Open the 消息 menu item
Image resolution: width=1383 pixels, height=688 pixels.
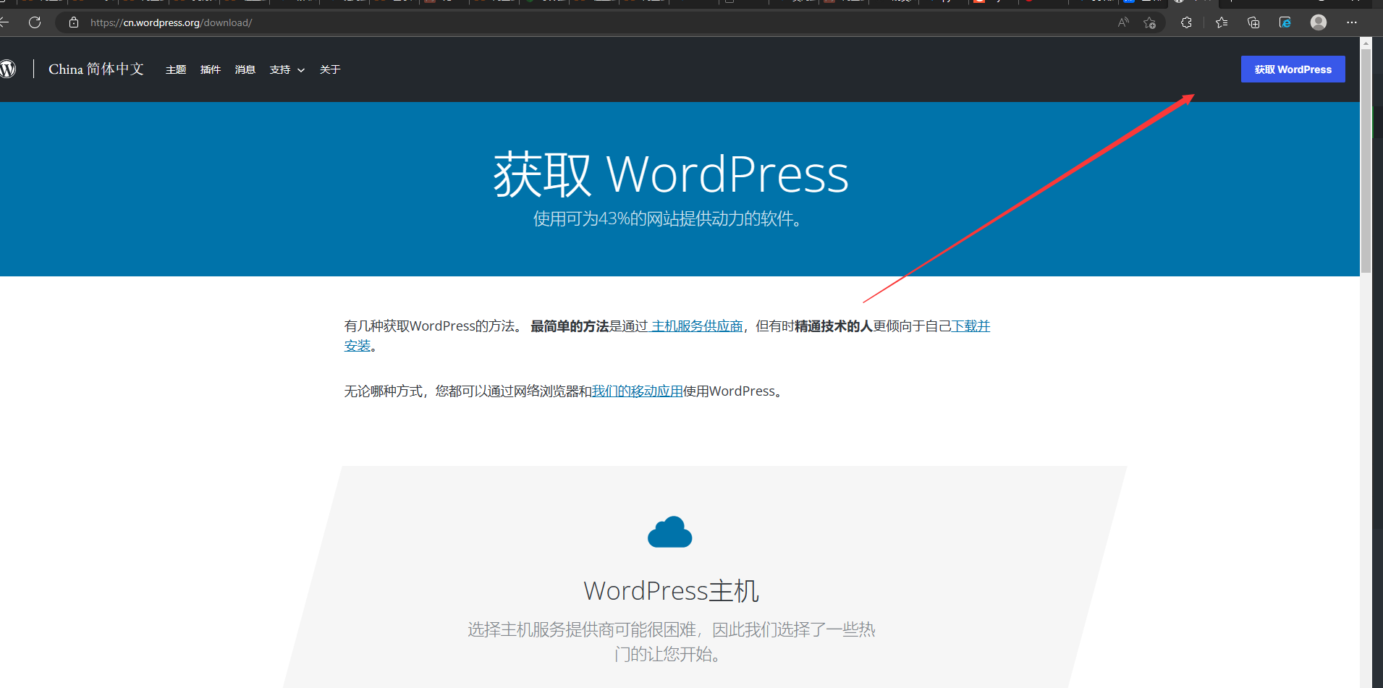245,69
